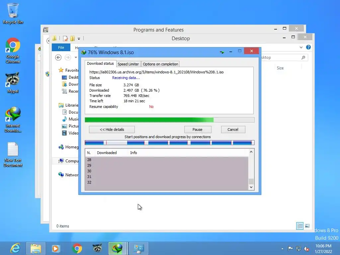Click the muted volume tray icon
340x255 pixels.
(306, 248)
